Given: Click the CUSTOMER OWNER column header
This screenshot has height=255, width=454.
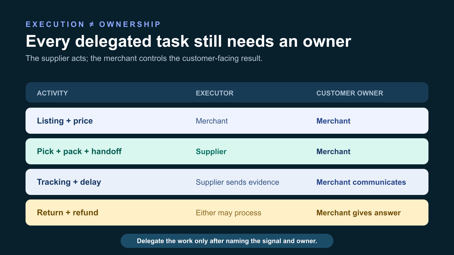Looking at the screenshot, I should point(350,93).
